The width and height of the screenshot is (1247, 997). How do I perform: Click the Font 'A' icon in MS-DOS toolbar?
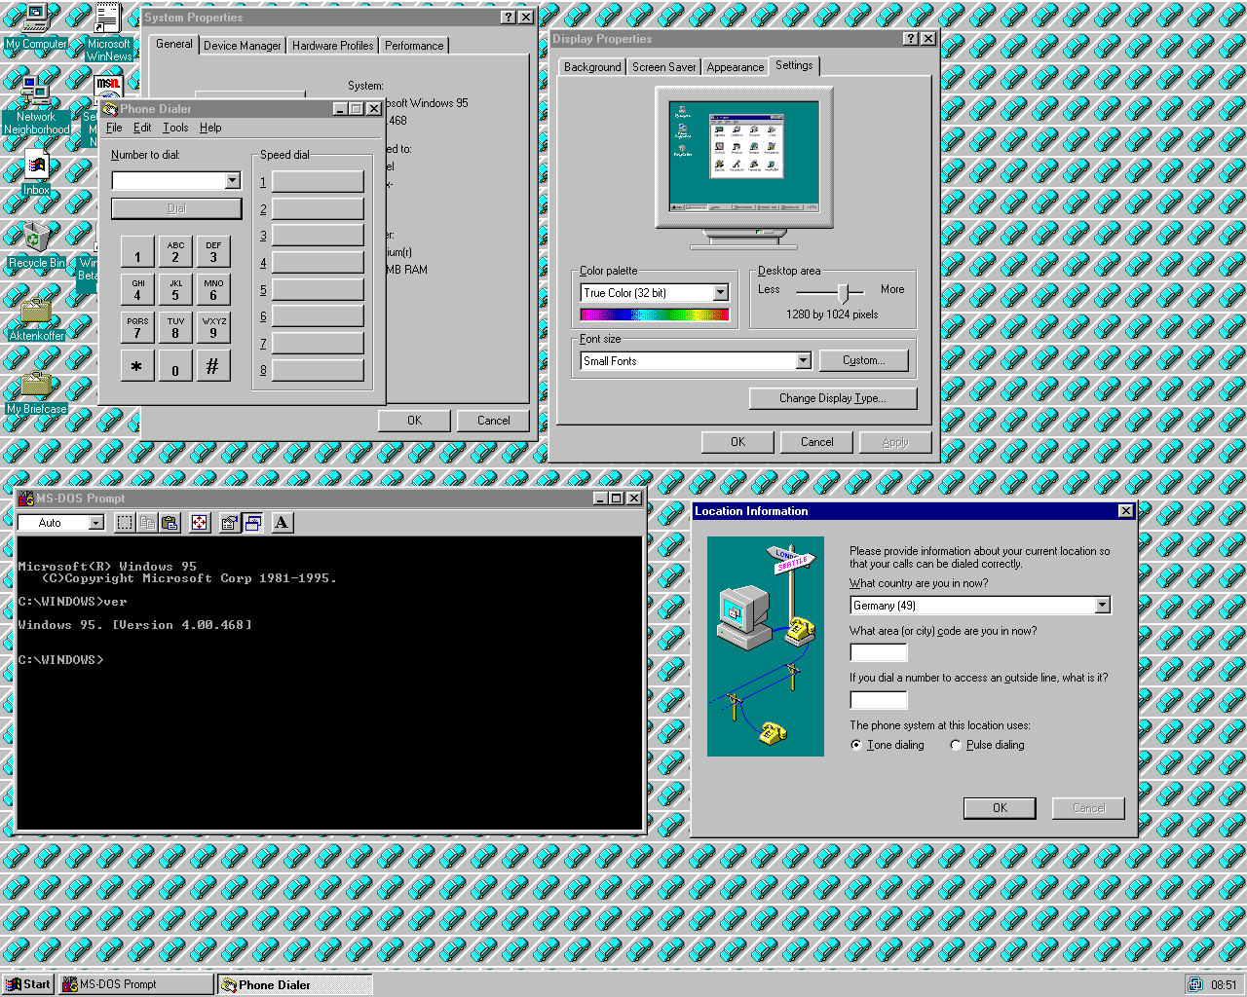click(282, 523)
